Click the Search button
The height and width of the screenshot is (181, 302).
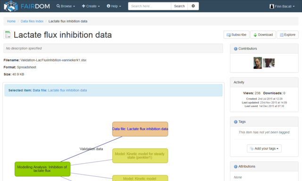pos(179,6)
